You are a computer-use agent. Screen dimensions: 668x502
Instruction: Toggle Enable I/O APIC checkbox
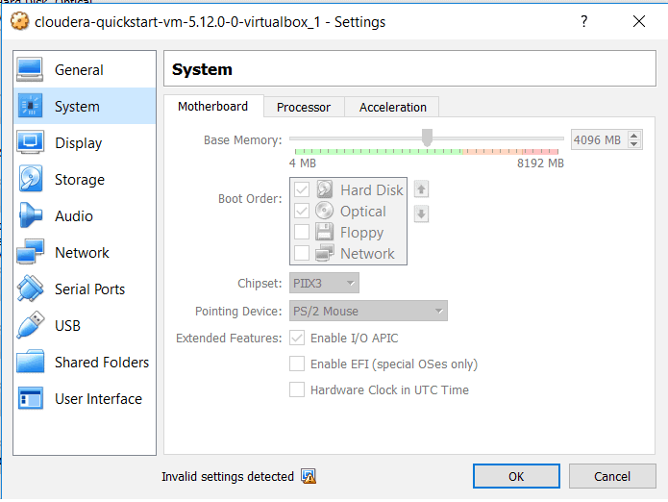[298, 339]
